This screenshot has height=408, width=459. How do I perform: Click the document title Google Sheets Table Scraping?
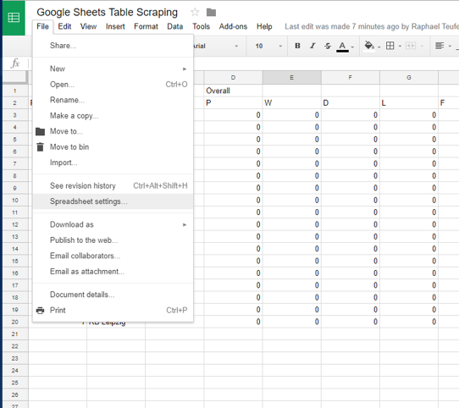click(x=108, y=13)
